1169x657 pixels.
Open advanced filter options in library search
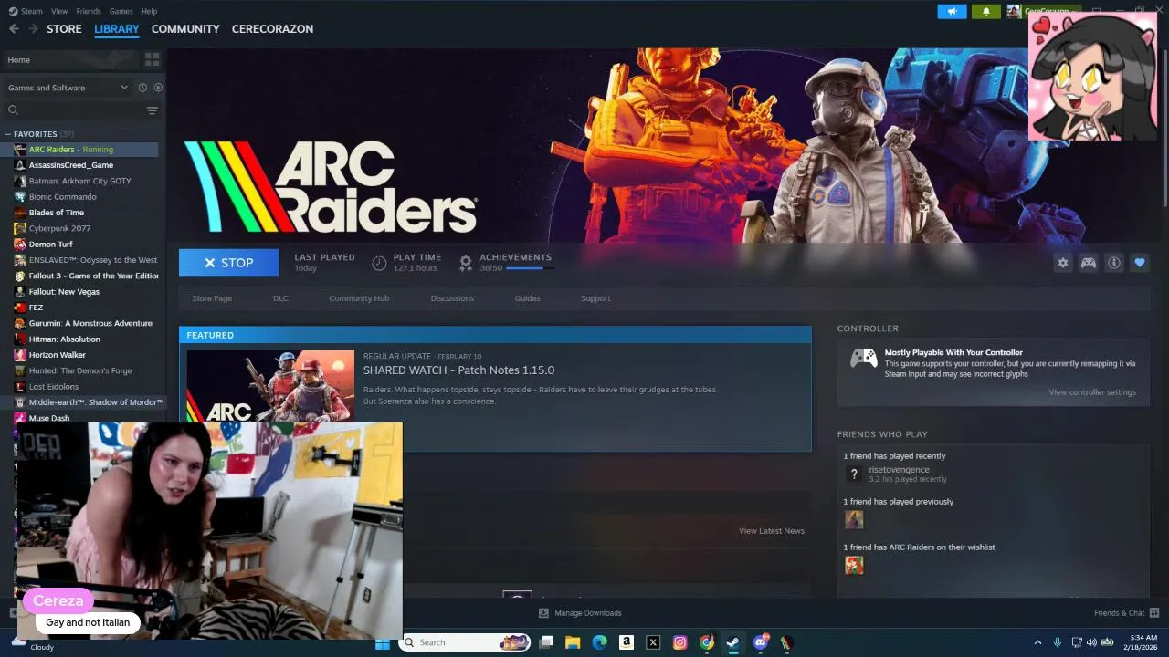(152, 110)
